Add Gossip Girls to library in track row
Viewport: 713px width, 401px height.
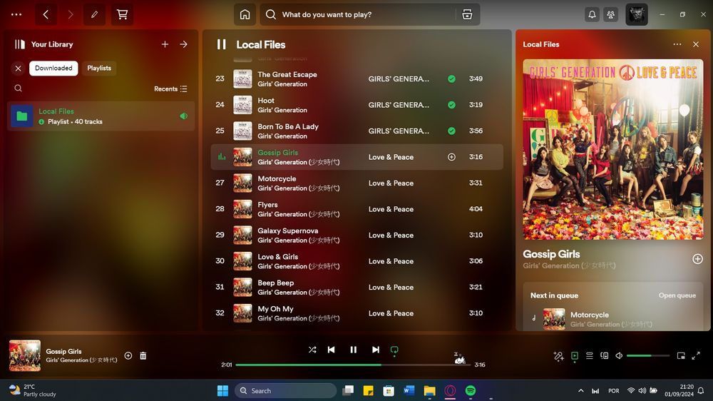tap(451, 157)
